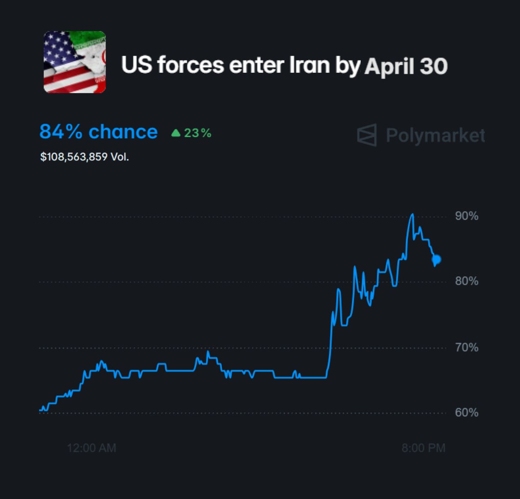Click the chart line's starting point near 60%
The width and height of the screenshot is (520, 499).
[40, 410]
